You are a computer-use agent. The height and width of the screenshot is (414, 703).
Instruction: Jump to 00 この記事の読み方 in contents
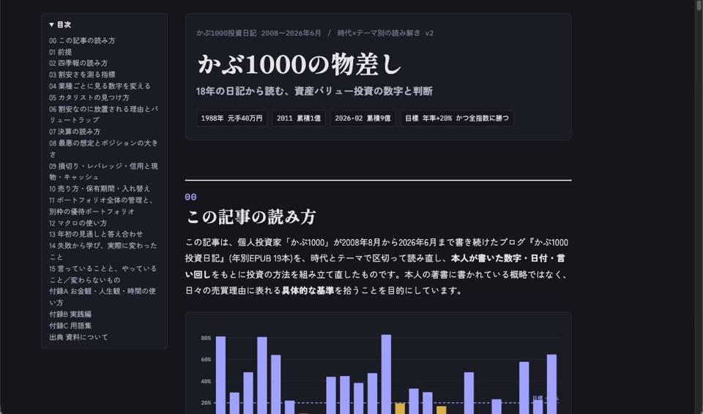[x=82, y=40]
